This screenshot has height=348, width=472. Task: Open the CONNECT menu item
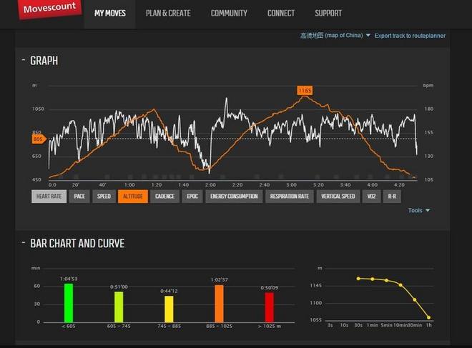[x=280, y=13]
